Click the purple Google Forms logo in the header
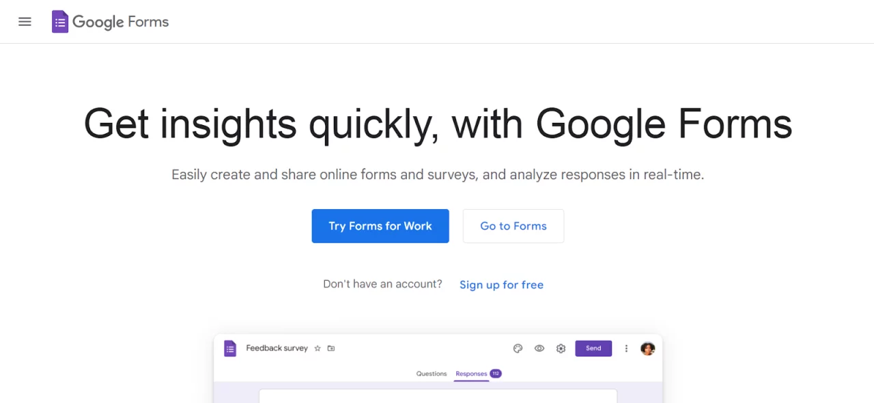 [x=59, y=21]
